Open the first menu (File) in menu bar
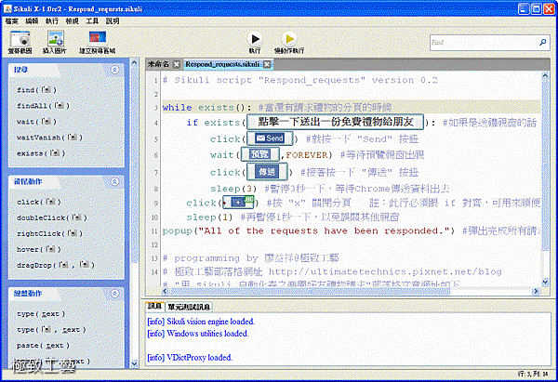The height and width of the screenshot is (382, 558). [12, 21]
